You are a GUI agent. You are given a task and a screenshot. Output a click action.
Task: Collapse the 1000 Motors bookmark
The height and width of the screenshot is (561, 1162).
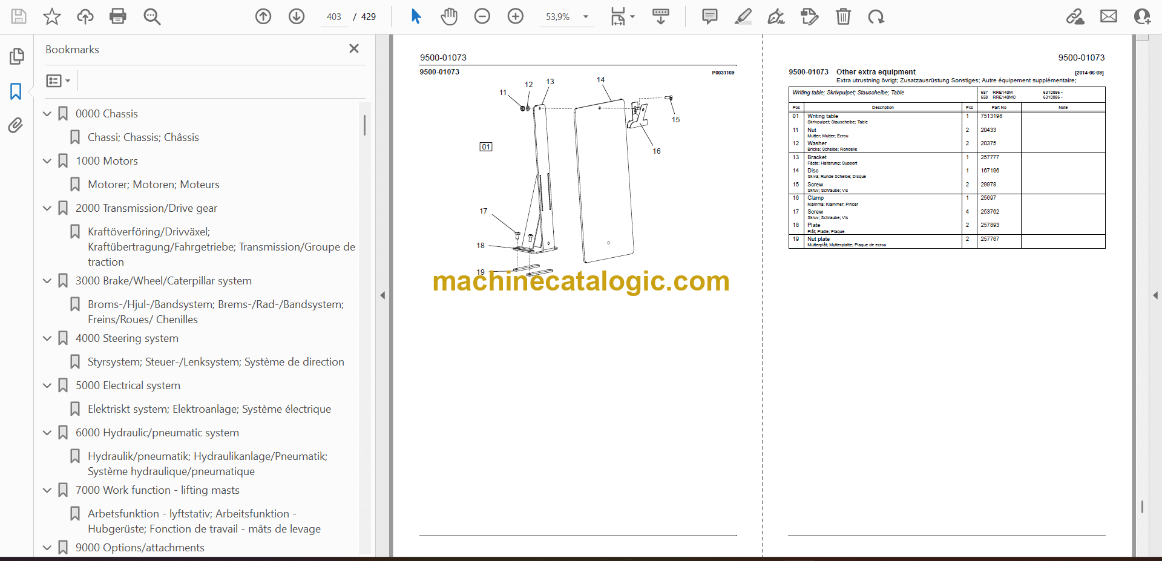tap(47, 161)
